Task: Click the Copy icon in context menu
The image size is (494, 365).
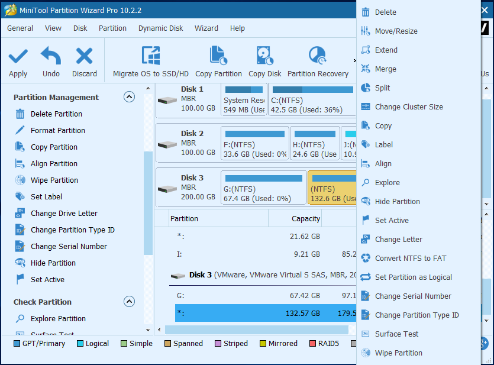Action: coord(366,125)
